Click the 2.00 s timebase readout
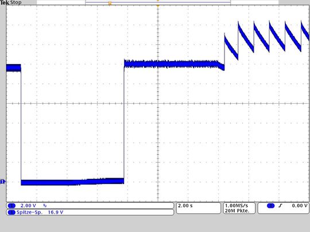This screenshot has width=310, height=232. pos(185,206)
